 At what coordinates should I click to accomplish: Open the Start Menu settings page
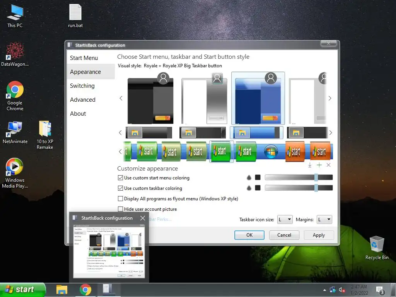(x=90, y=58)
